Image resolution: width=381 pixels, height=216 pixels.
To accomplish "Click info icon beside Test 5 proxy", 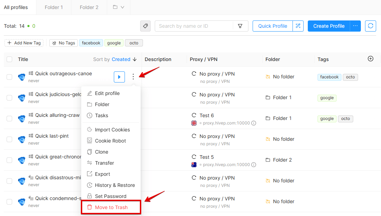I will [254, 165].
